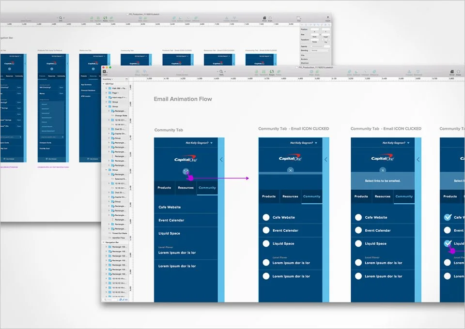The width and height of the screenshot is (465, 329).
Task: Open the Insert tool in front window toolbar
Action: pyautogui.click(x=105, y=72)
